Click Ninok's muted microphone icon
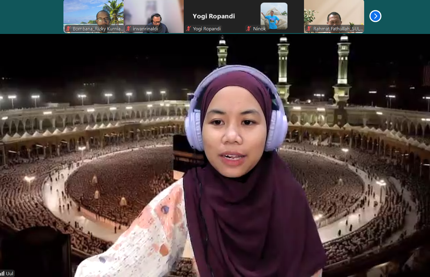 pyautogui.click(x=249, y=29)
